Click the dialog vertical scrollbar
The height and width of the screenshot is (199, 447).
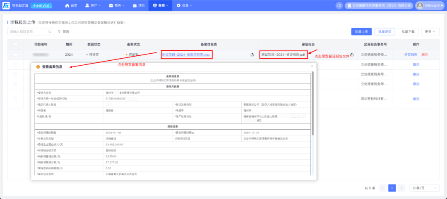[x=313, y=103]
